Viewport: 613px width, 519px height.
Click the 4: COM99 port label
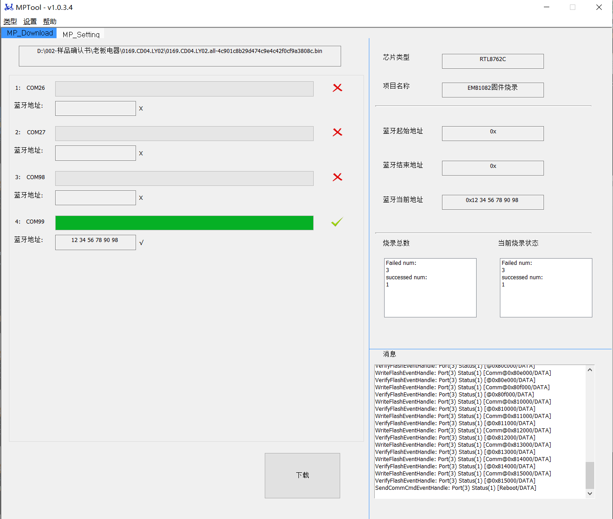click(x=30, y=222)
